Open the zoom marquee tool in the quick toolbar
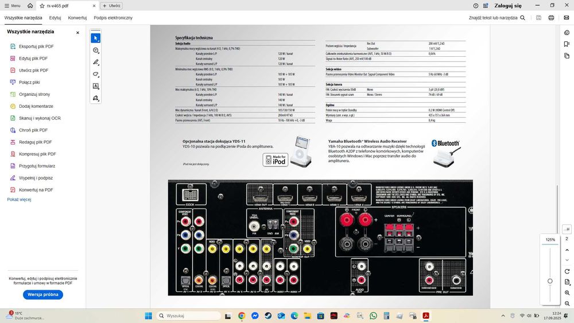The image size is (574, 323). [95, 50]
